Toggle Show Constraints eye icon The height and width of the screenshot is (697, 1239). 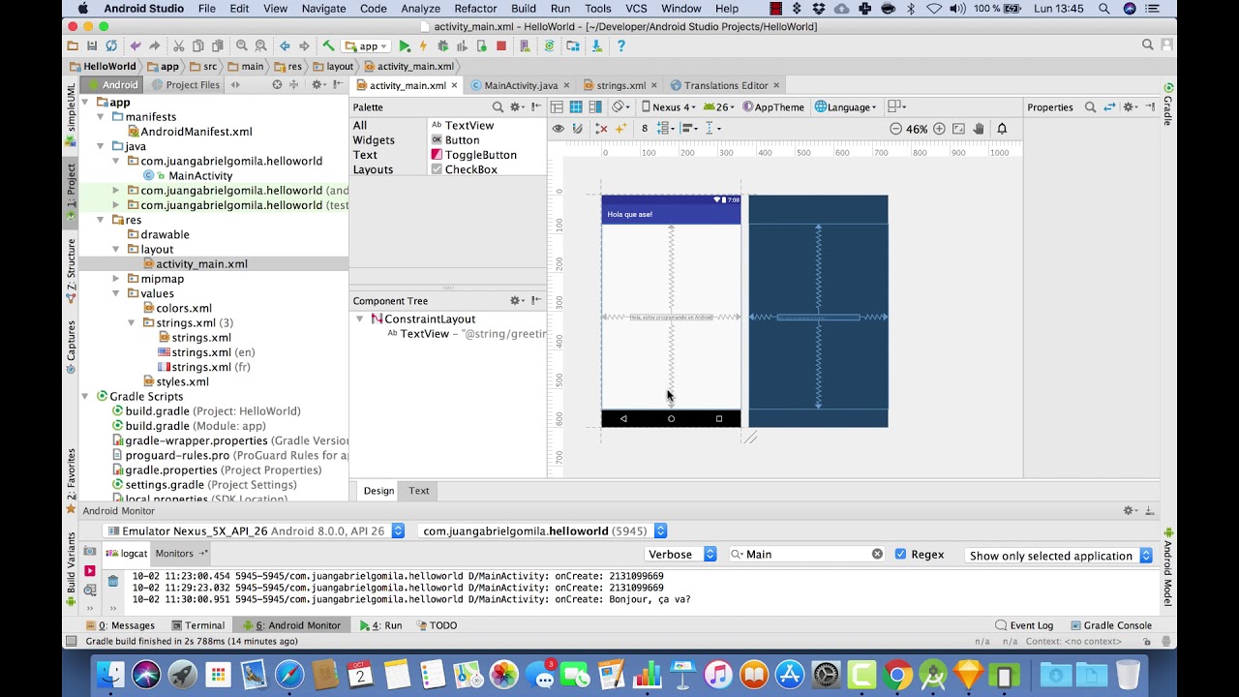click(559, 128)
